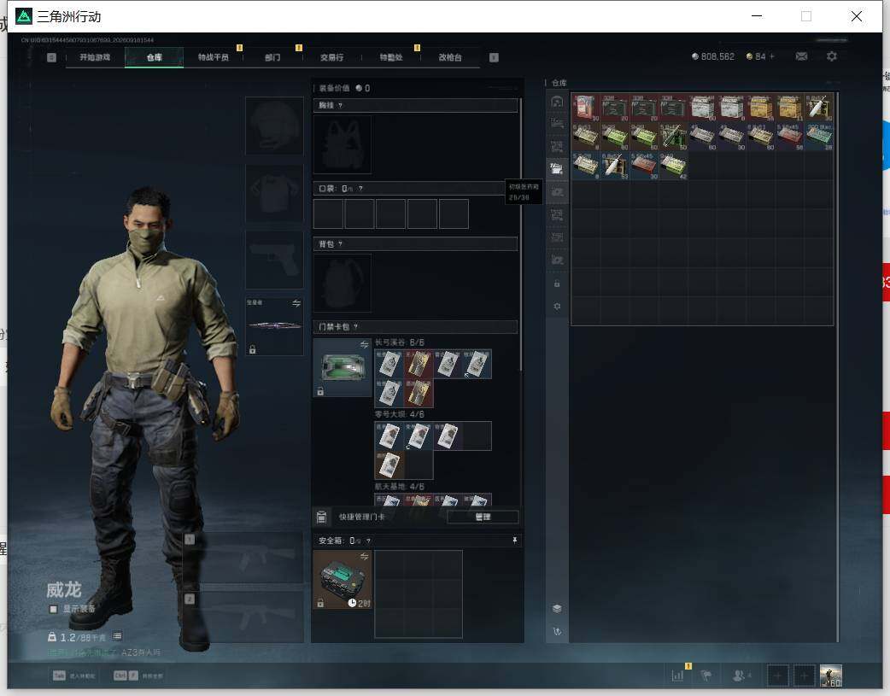Select the brown keycard under 零号大坝
This screenshot has height=696, width=890.
389,465
